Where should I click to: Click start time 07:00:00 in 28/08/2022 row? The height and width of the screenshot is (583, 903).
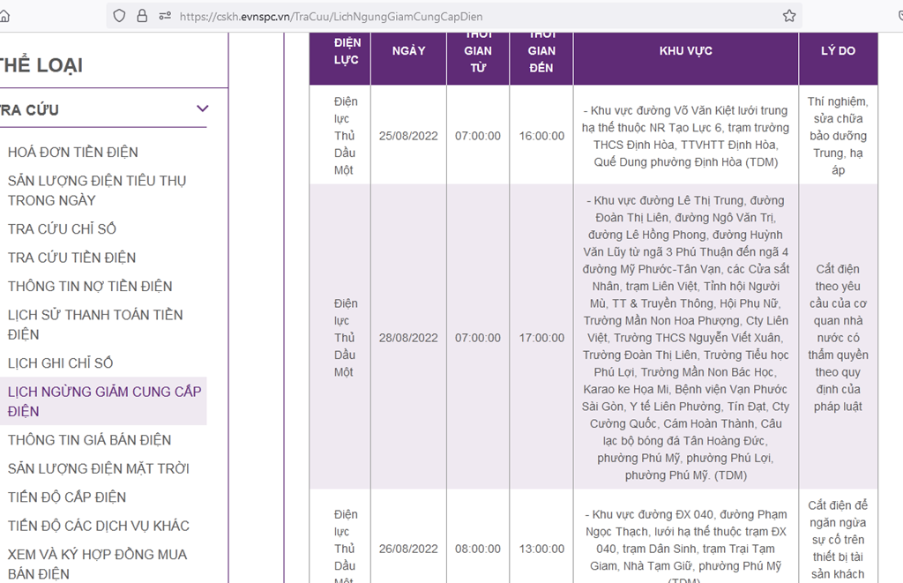tap(478, 338)
